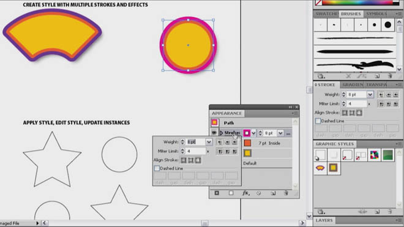The width and height of the screenshot is (404, 227).
Task: Toggle visibility eye of the Stroke row
Action: [214, 133]
